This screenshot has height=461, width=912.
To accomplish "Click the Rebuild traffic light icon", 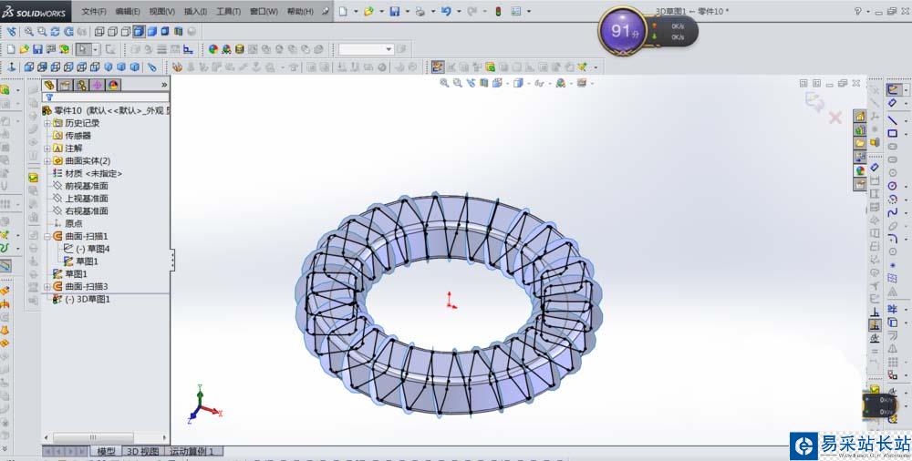I will 498,11.
